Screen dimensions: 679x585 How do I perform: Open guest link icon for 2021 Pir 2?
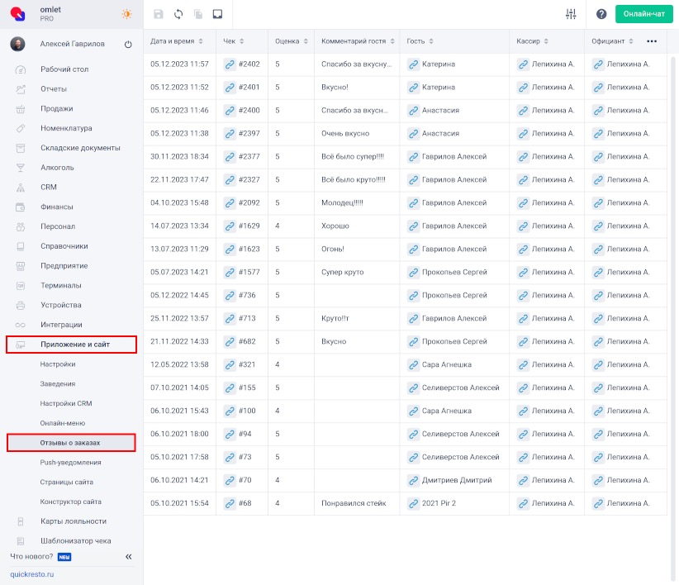414,503
